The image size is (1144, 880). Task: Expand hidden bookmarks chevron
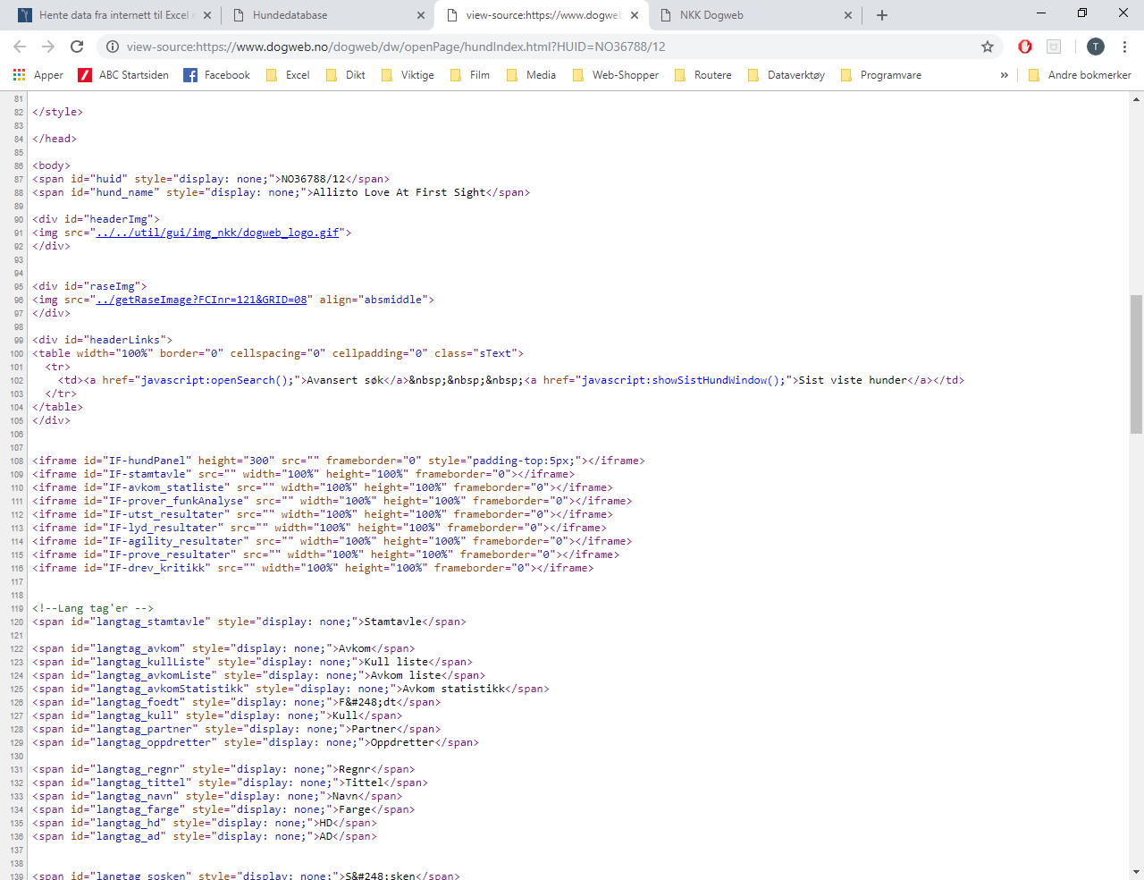tap(1005, 75)
